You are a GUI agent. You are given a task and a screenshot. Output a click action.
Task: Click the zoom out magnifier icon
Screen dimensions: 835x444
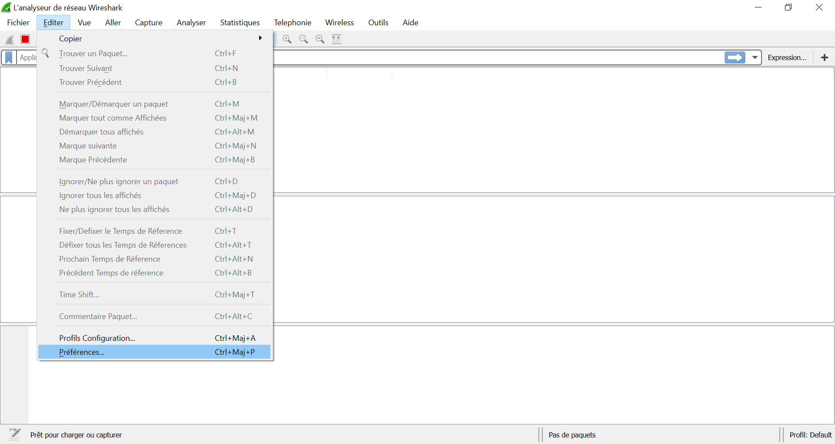(304, 39)
